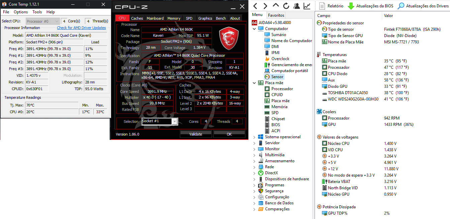
Task: Expand the Multimídia tree node
Action: coord(254,155)
